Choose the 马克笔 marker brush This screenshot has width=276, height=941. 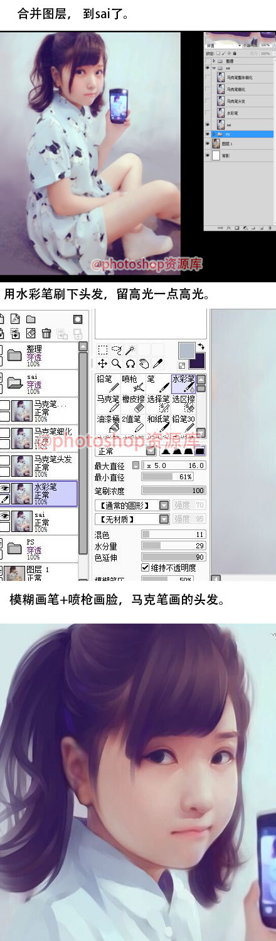108,403
